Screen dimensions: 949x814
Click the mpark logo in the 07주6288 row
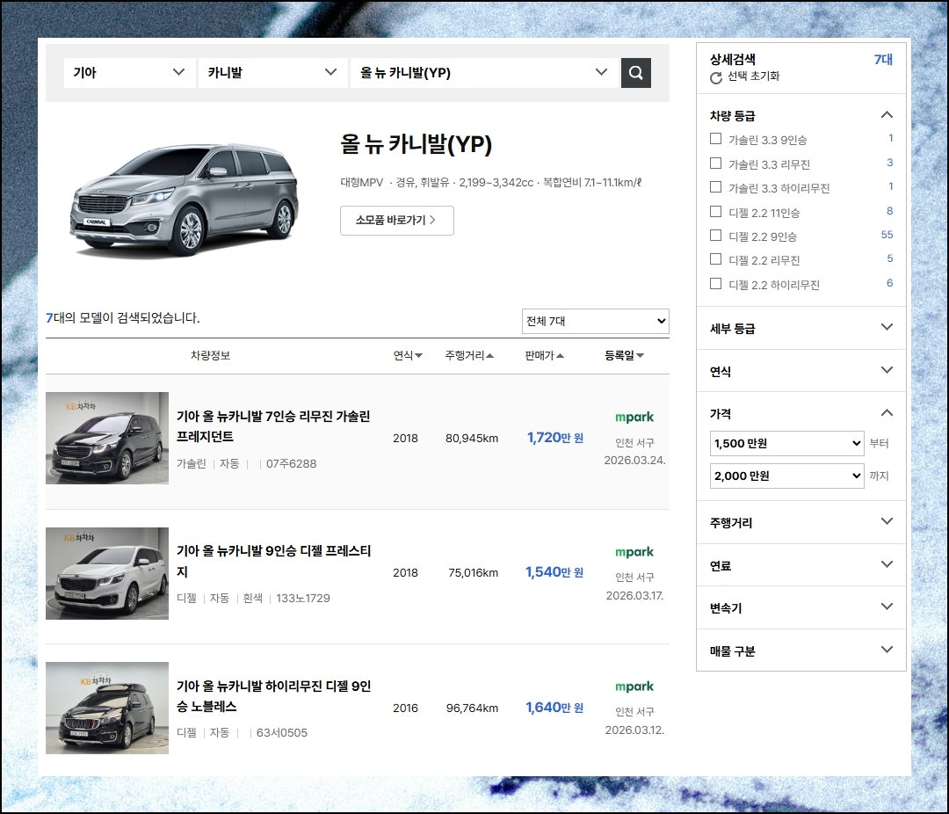(634, 417)
